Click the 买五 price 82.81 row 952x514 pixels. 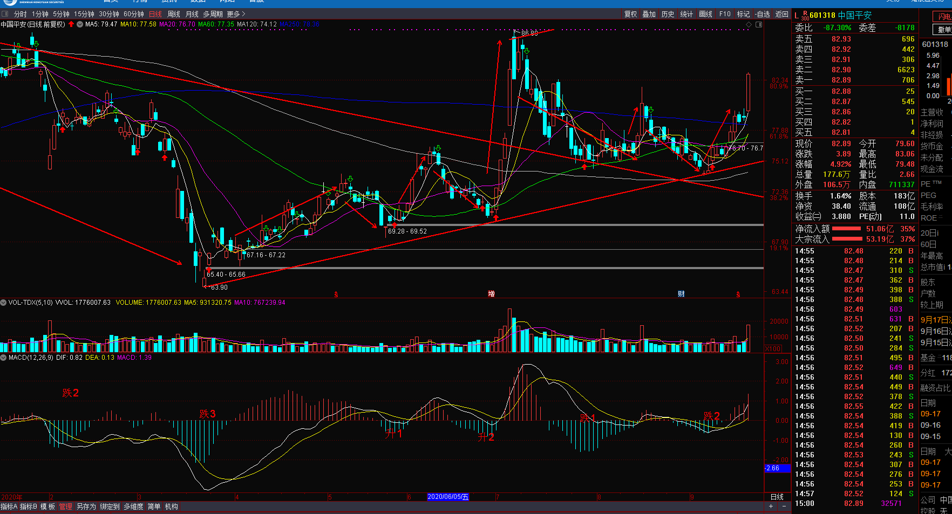pyautogui.click(x=855, y=132)
